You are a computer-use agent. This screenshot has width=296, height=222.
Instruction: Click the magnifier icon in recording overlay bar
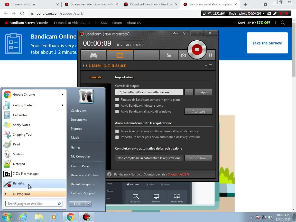[210, 13]
